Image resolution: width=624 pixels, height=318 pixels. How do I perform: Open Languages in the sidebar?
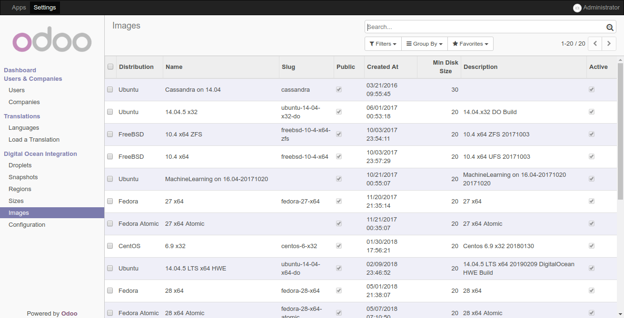click(x=24, y=127)
